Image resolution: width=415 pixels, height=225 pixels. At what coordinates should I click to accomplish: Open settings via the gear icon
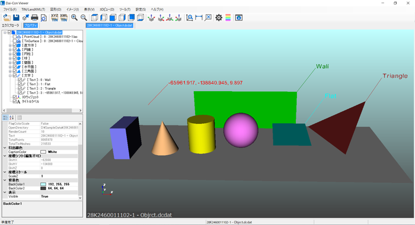[219, 18]
